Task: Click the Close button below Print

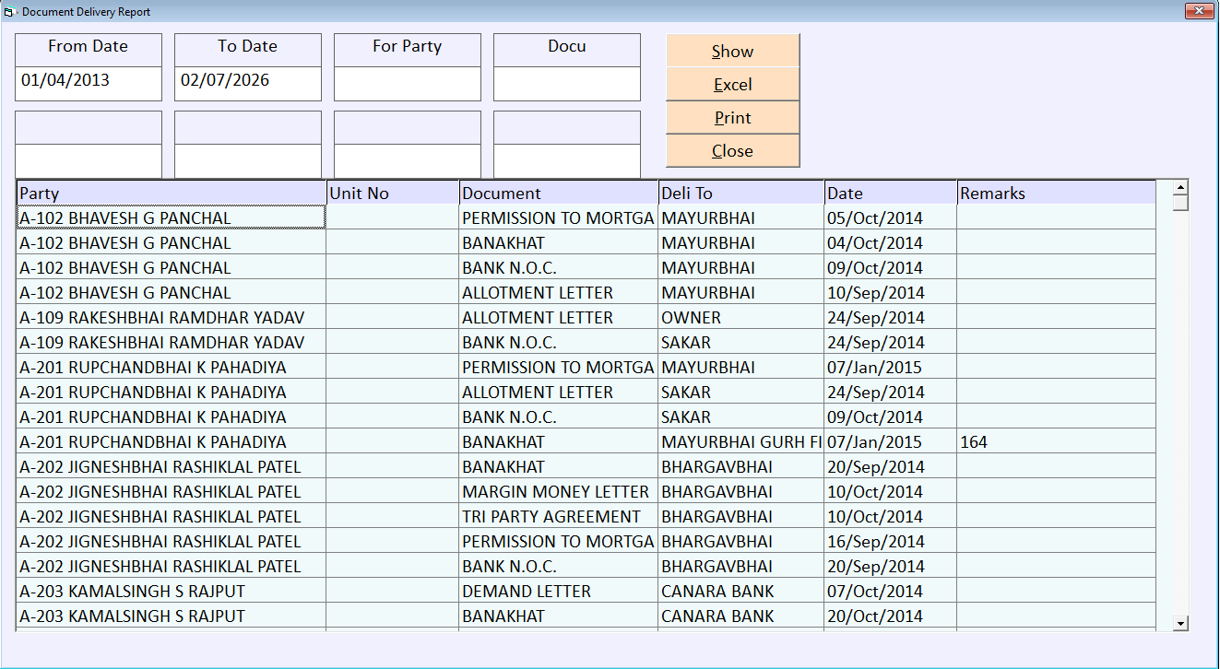Action: pos(732,151)
